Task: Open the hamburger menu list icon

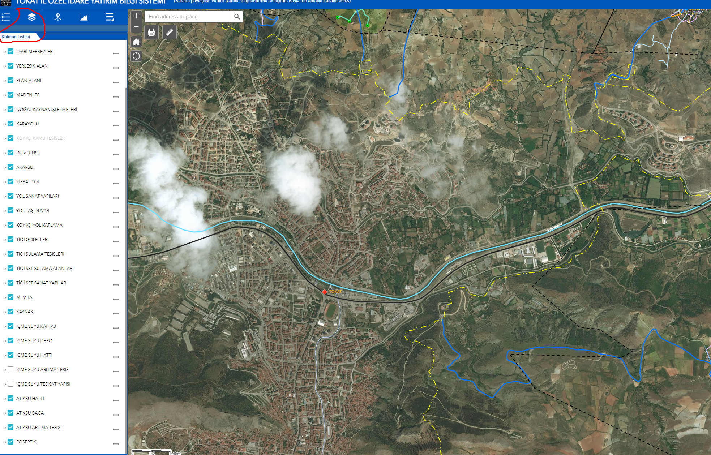Action: click(110, 17)
